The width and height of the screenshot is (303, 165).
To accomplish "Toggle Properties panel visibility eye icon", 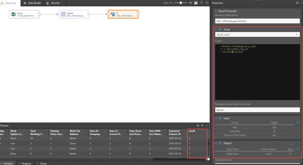I will pyautogui.click(x=297, y=3).
